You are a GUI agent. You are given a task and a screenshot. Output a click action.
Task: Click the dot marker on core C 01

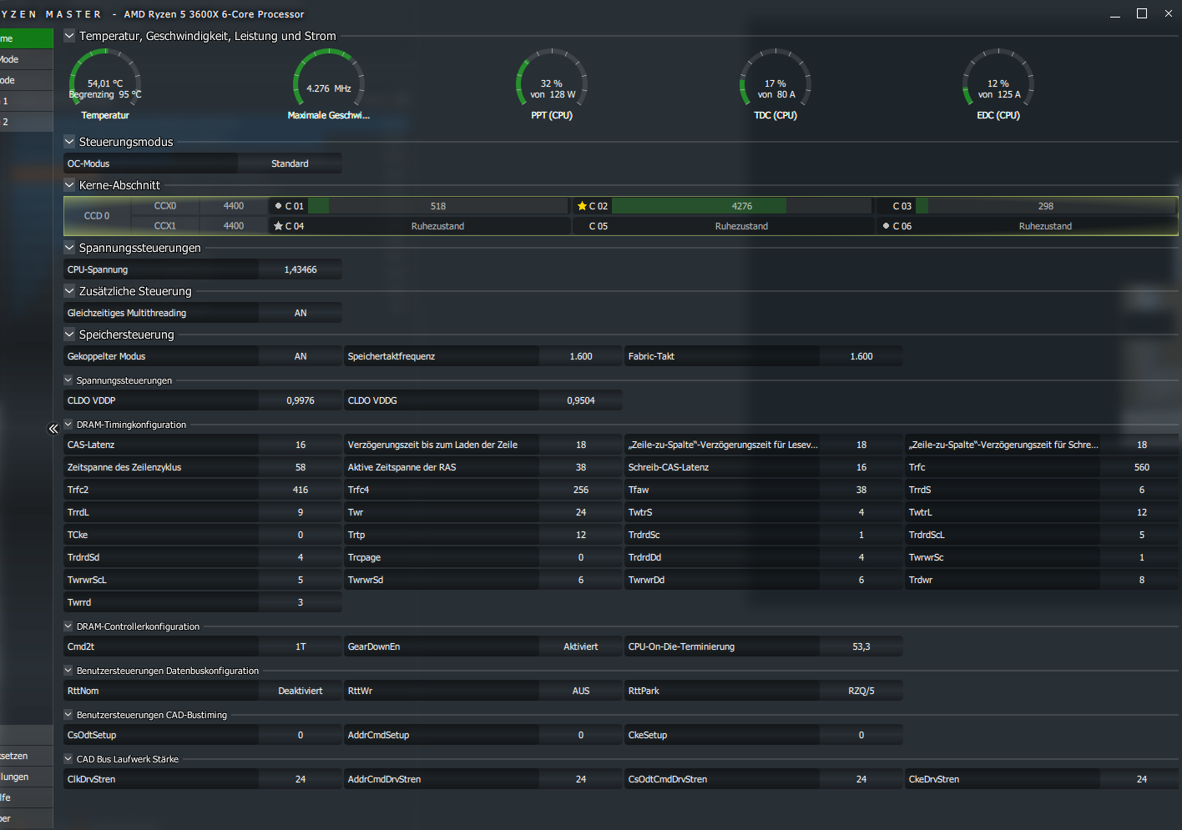point(278,206)
